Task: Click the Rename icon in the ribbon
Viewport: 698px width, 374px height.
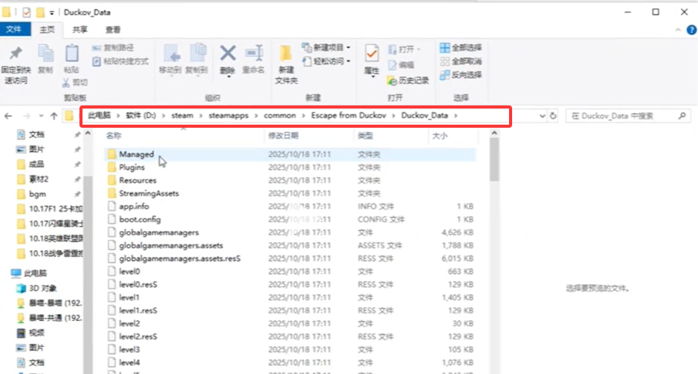Action: click(x=254, y=55)
